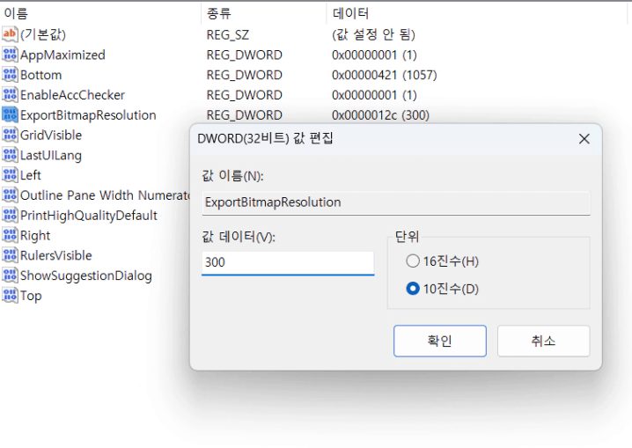Select the (기본값) default value name
The image size is (632, 448).
43,34
